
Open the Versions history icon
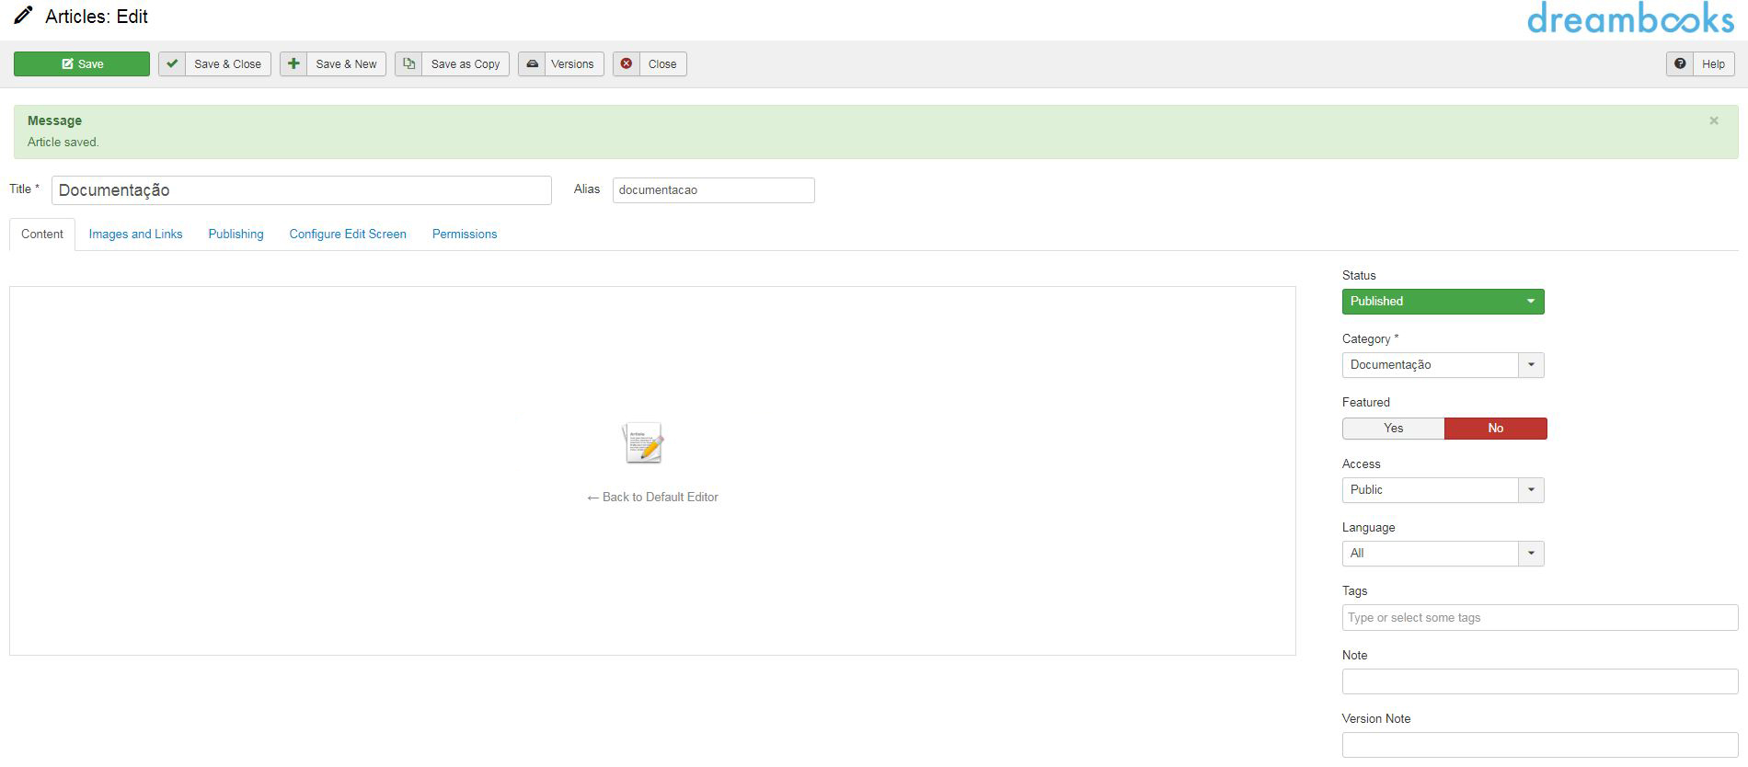tap(532, 64)
